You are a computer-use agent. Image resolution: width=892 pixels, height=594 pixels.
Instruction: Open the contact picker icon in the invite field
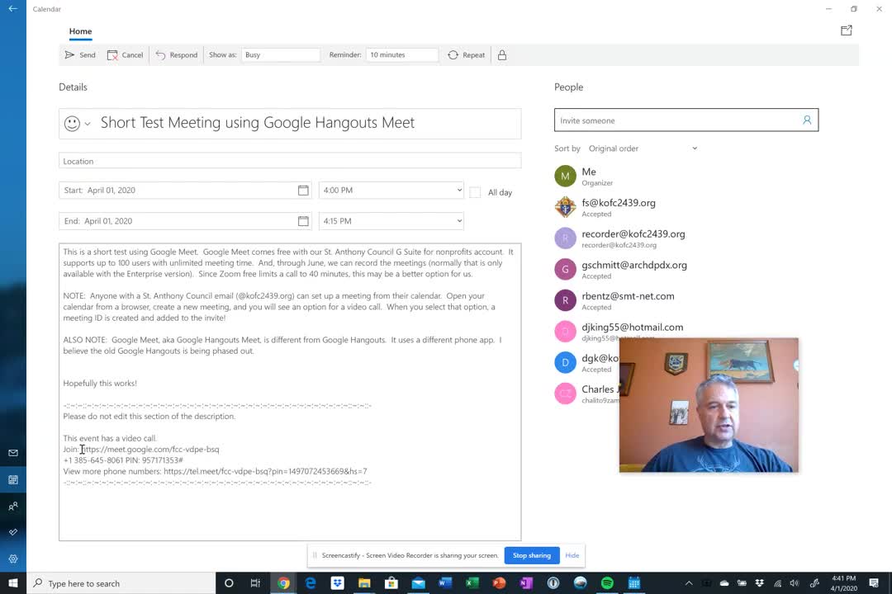click(x=807, y=120)
